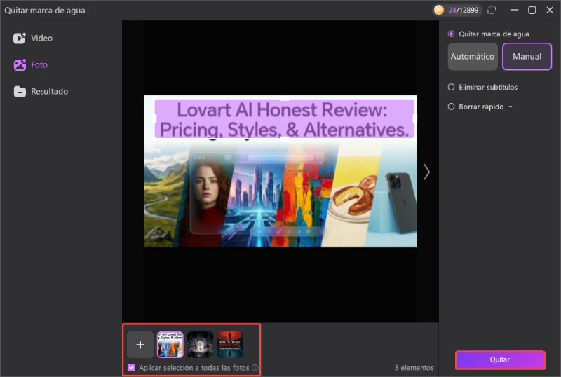Click the refresh credits icon
561x377 pixels.
(492, 10)
